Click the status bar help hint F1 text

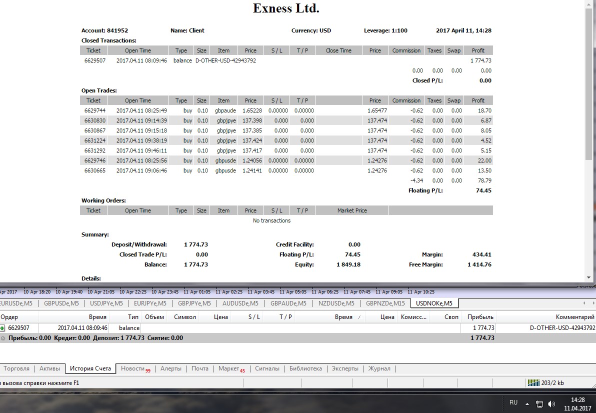tap(39, 383)
